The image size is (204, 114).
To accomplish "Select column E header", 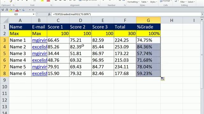I will (103, 20).
